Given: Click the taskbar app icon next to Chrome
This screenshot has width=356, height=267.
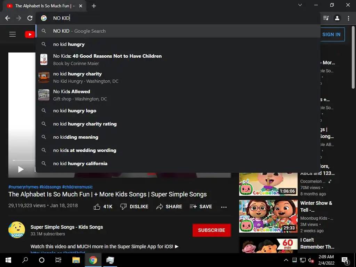Looking at the screenshot, I should (x=110, y=260).
